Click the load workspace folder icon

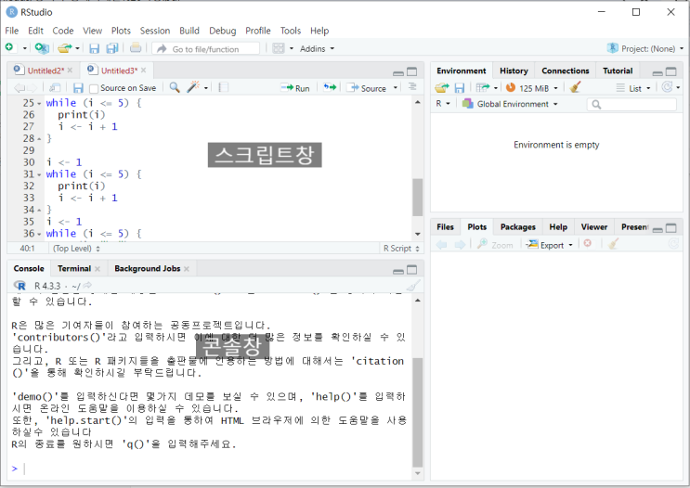(441, 87)
